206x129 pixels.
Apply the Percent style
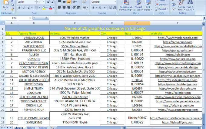pyautogui.click(x=100, y=8)
